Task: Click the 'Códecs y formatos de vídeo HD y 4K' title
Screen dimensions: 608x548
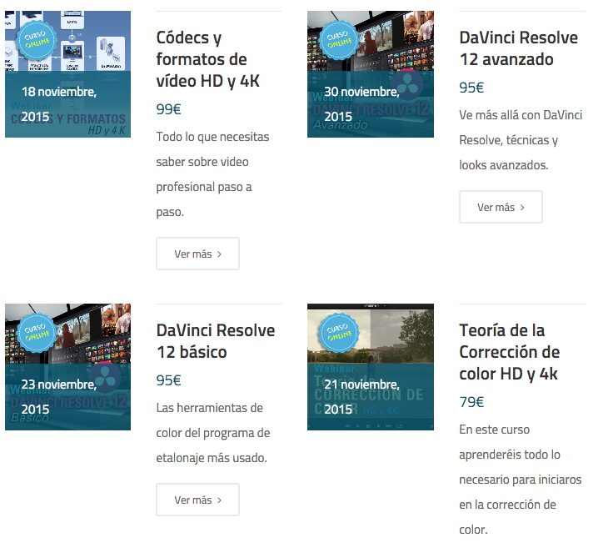Action: coord(208,59)
